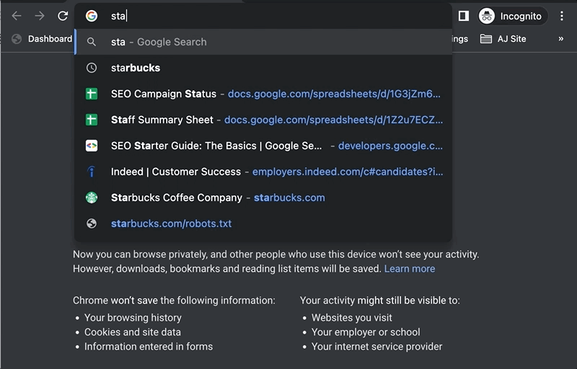Viewport: 577px width, 369px height.
Task: Open Chrome's three-dot menu
Action: pos(562,16)
